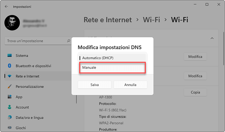Click the App sidebar icon
Image resolution: width=225 pixels, height=132 pixels.
(10, 97)
